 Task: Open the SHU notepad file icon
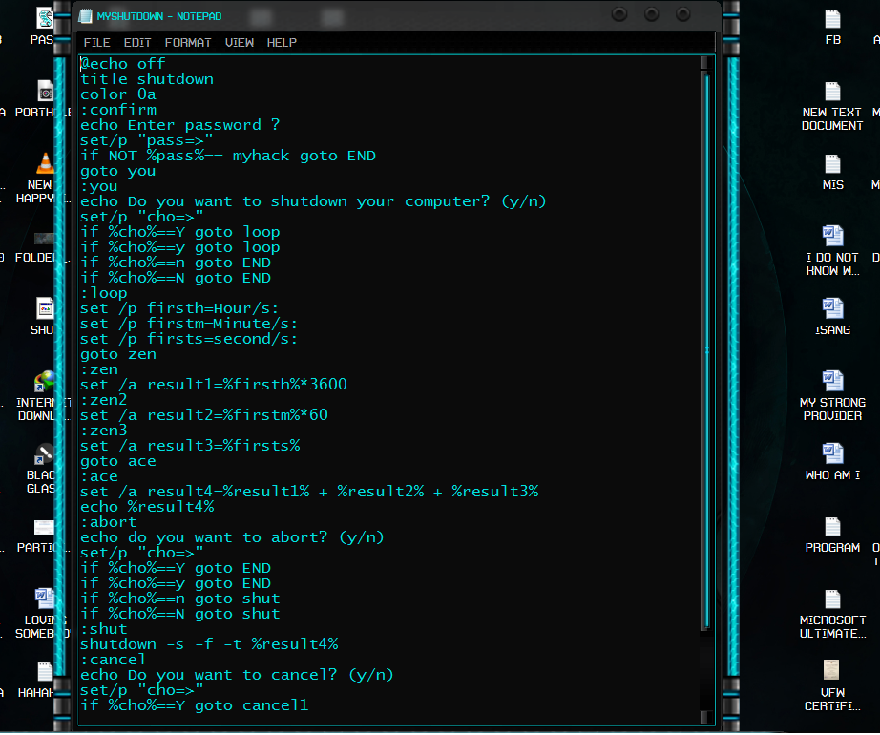pos(45,307)
